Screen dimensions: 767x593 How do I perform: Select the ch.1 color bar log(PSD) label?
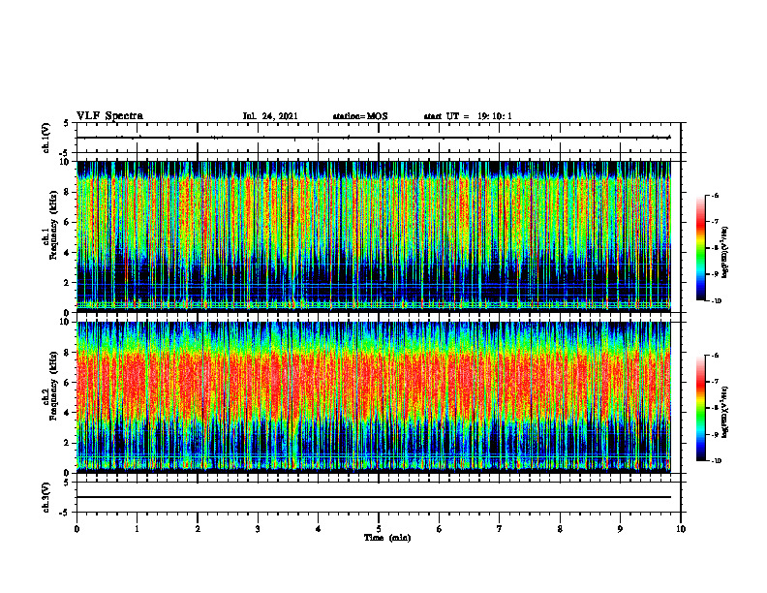click(726, 252)
